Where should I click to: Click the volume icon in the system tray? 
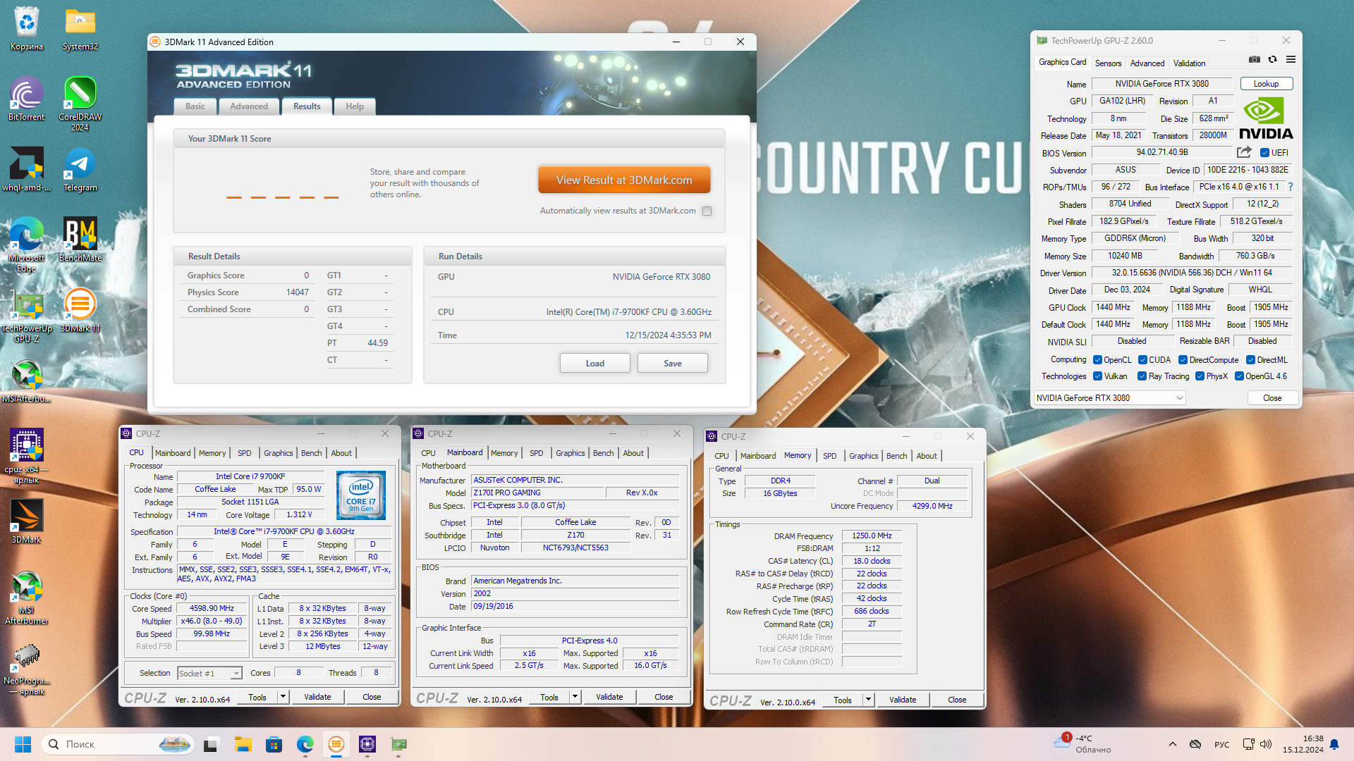click(x=1266, y=744)
